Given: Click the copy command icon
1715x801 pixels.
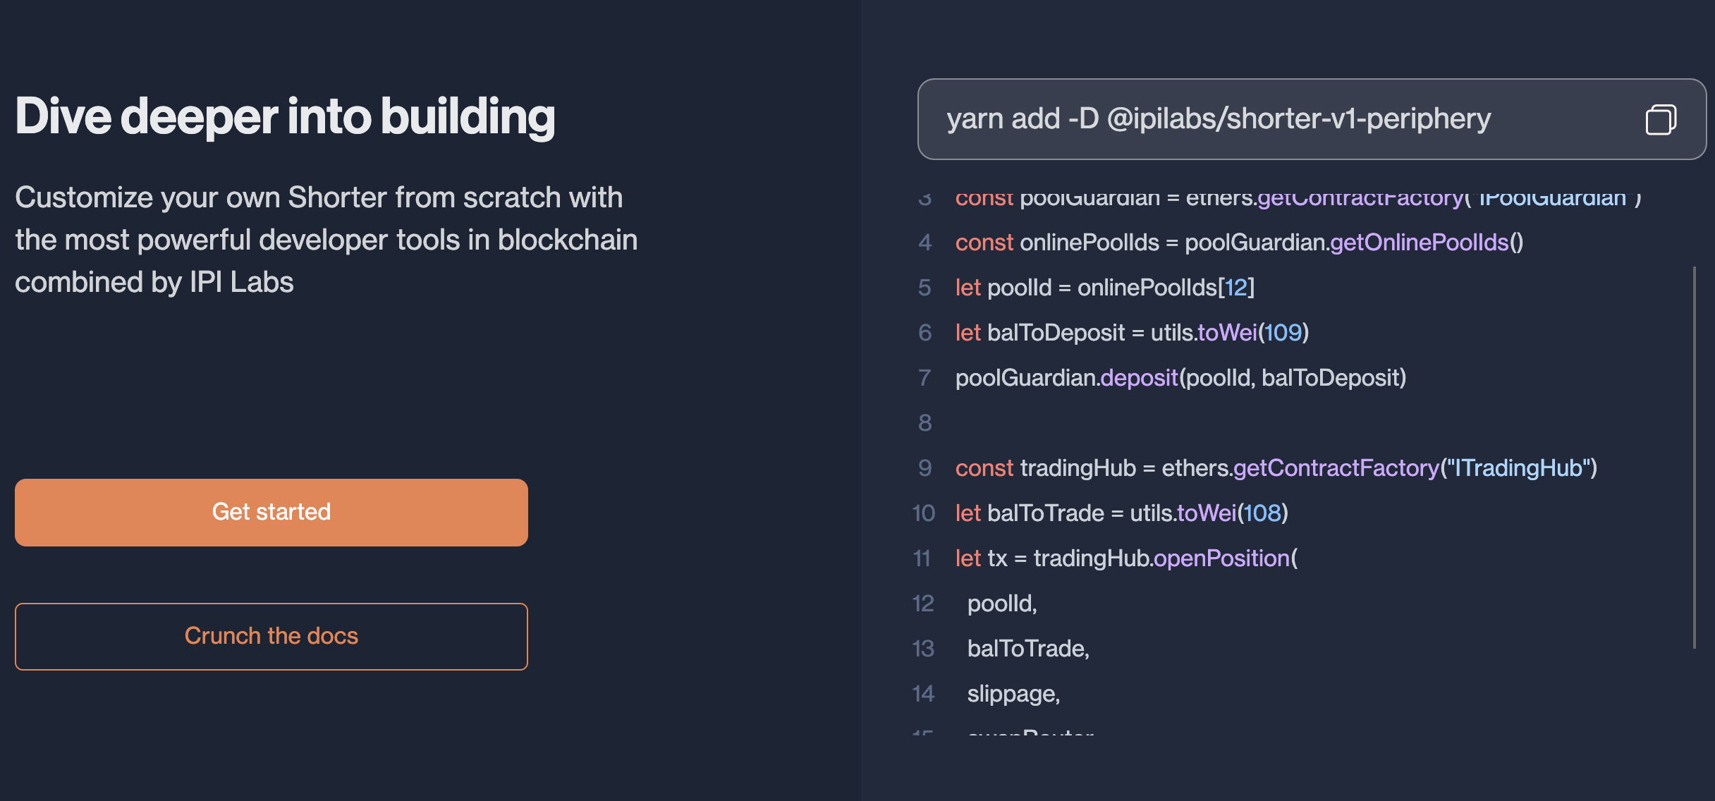Looking at the screenshot, I should coord(1661,119).
